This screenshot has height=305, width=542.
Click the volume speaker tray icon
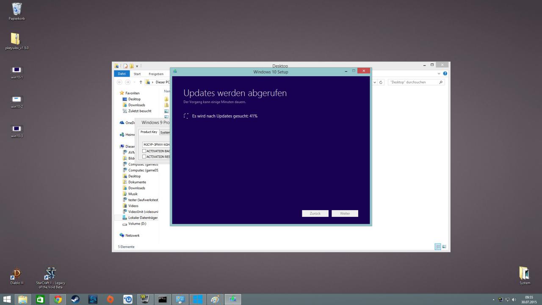tap(514, 299)
